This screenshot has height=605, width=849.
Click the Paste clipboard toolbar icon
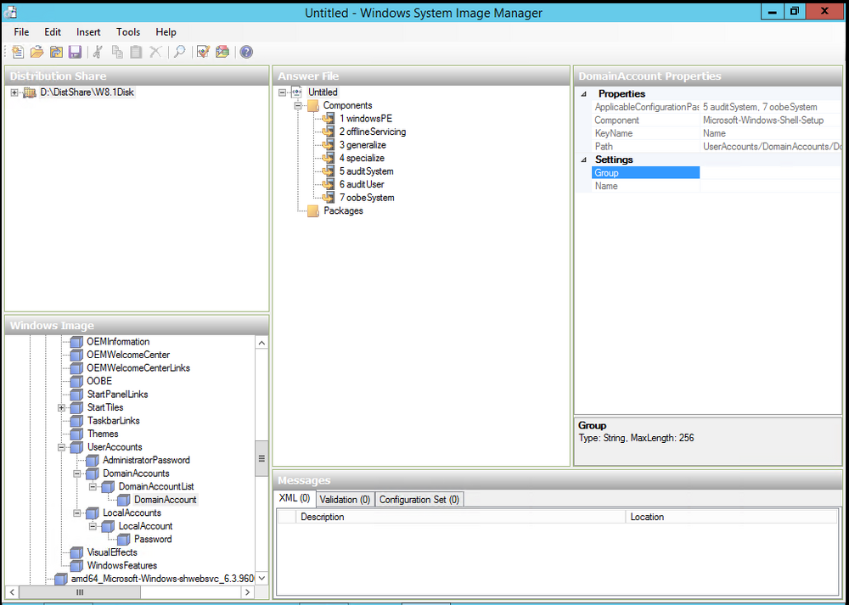pyautogui.click(x=136, y=52)
